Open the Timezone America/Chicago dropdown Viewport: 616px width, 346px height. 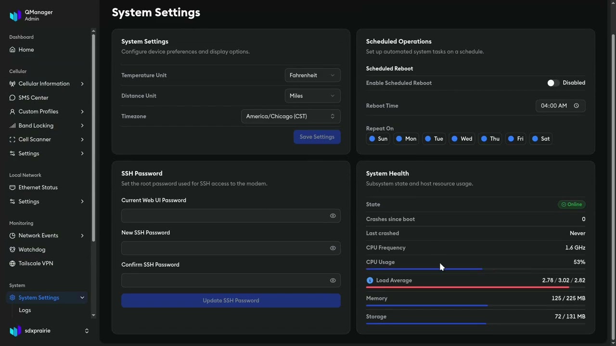291,116
